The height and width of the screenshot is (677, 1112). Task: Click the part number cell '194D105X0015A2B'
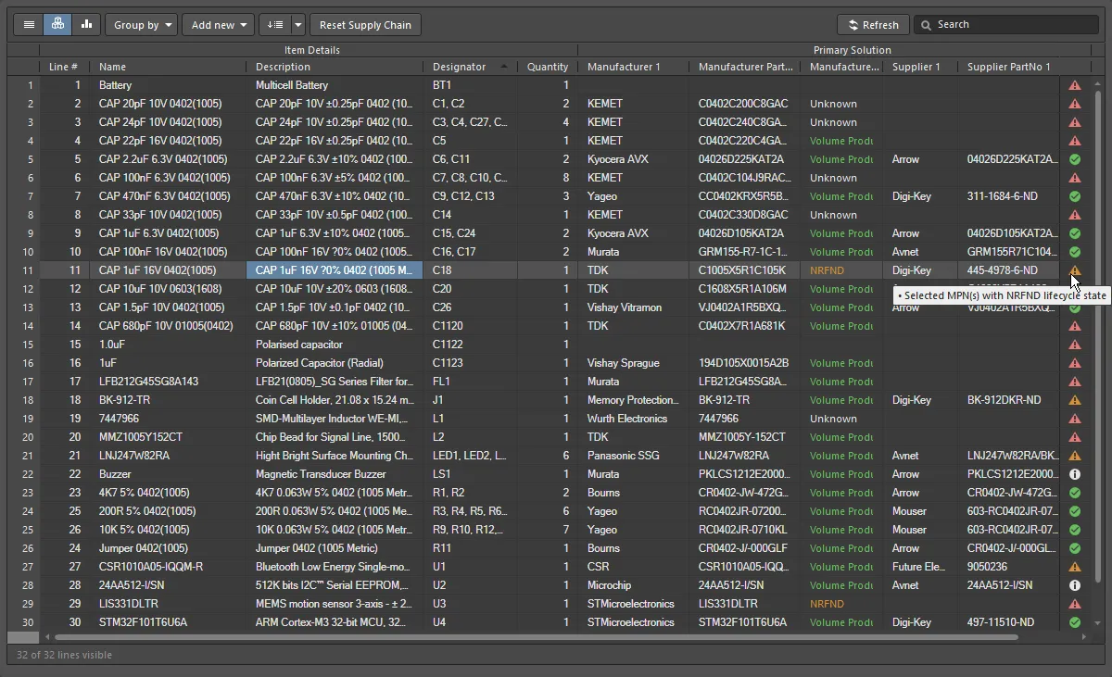(x=744, y=363)
